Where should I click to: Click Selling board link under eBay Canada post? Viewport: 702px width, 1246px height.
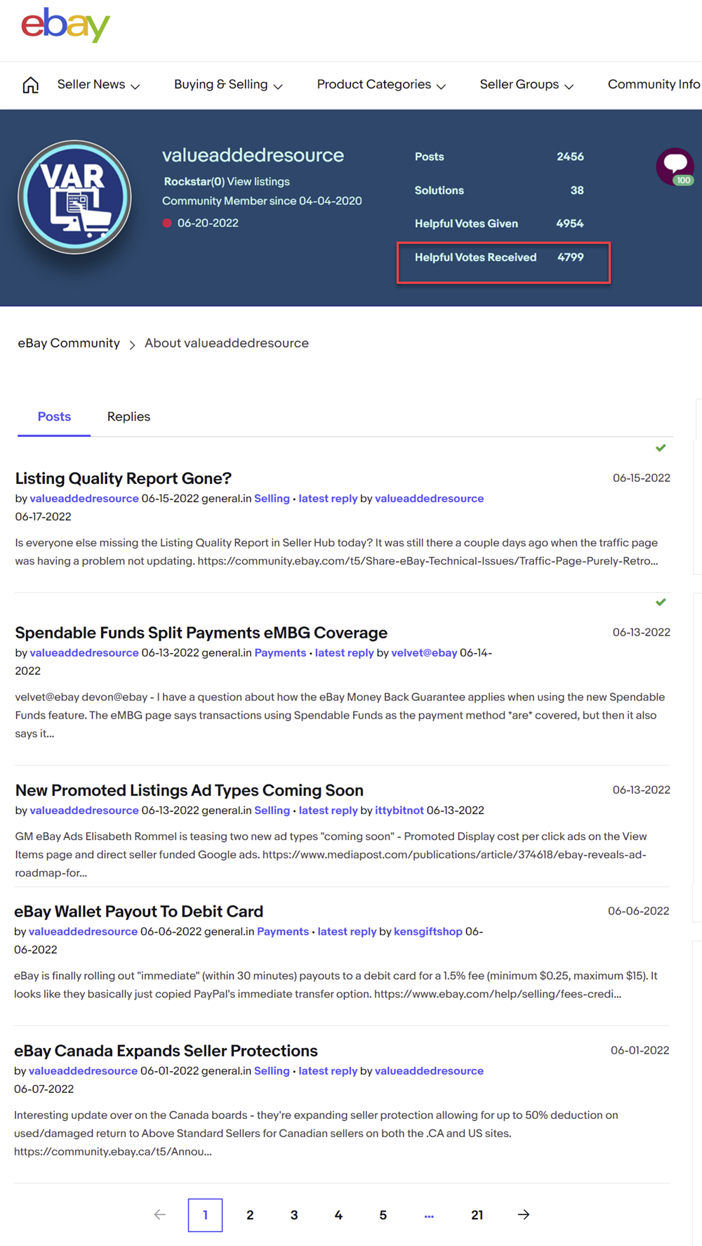272,1071
